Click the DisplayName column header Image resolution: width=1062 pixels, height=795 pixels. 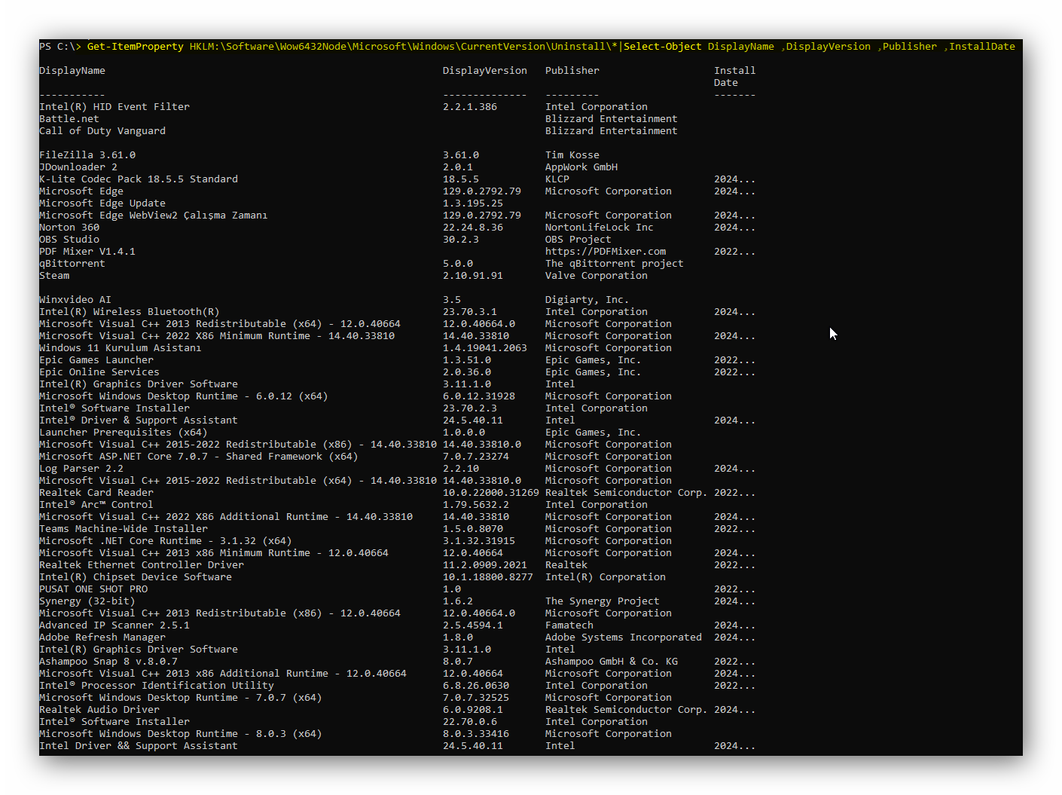click(72, 71)
